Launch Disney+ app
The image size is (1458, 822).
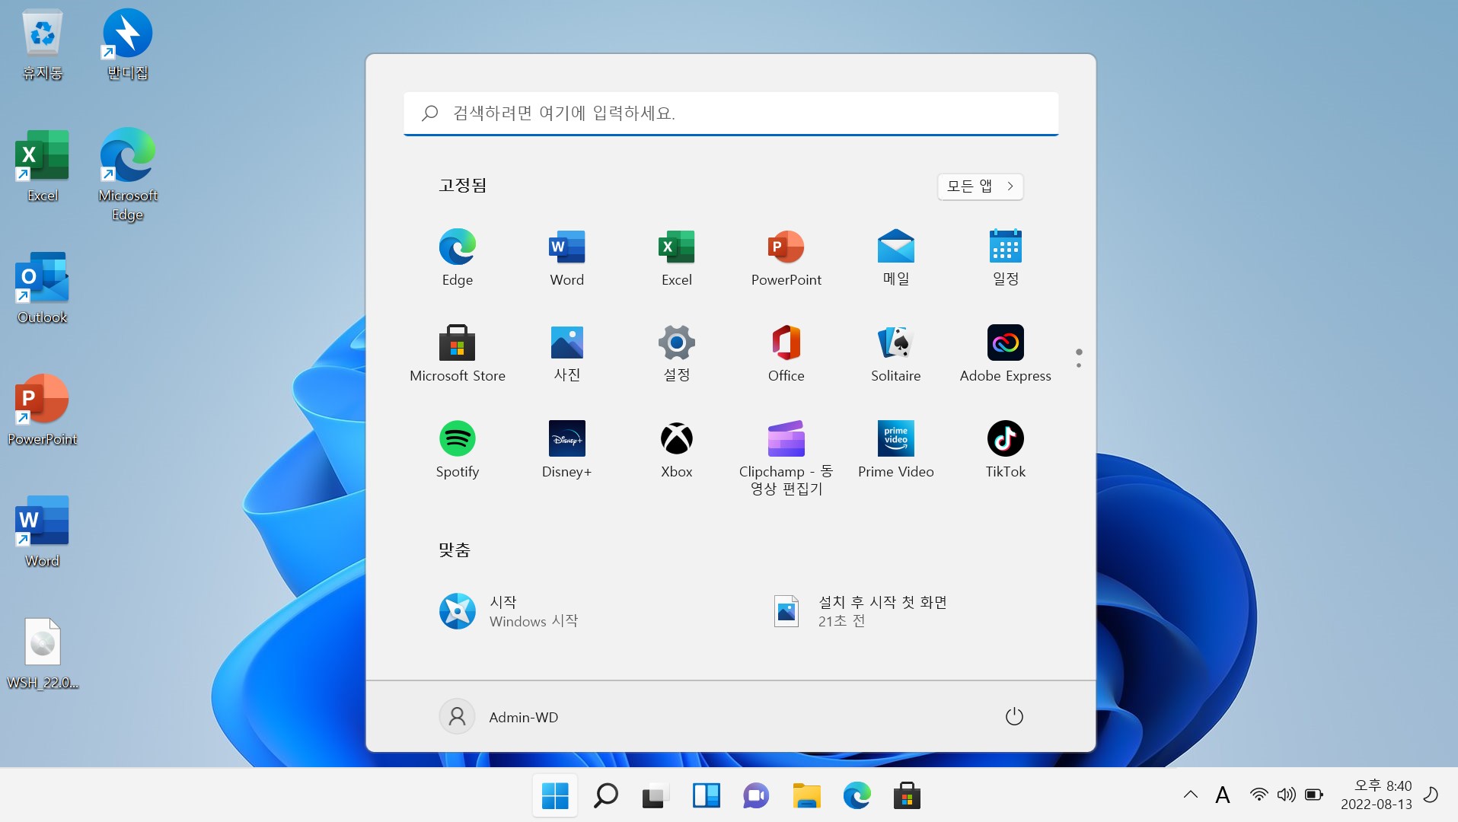[x=567, y=449]
